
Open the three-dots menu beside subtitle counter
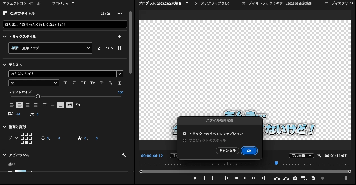pyautogui.click(x=120, y=14)
